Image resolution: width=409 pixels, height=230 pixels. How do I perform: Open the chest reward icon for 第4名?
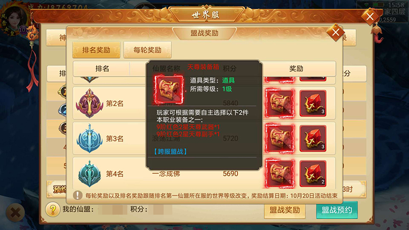pos(280,174)
